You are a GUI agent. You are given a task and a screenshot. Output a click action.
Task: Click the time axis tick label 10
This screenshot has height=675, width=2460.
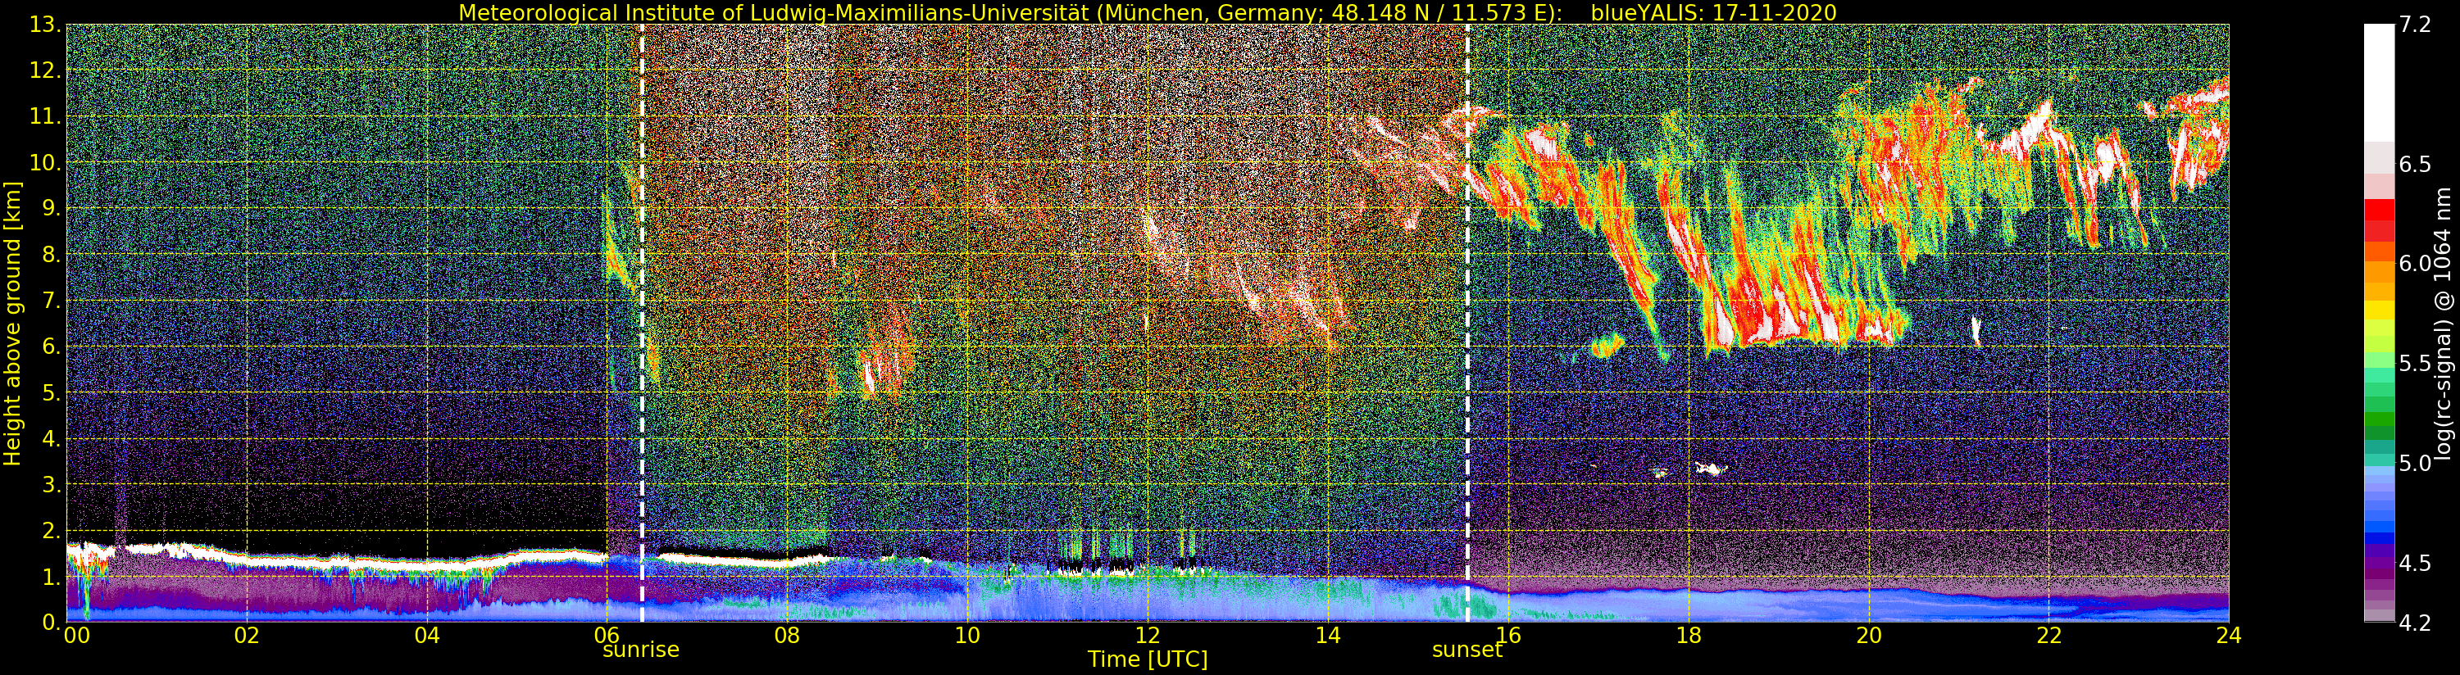point(967,636)
